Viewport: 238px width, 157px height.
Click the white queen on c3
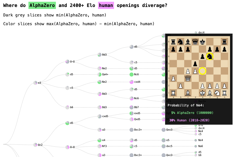(188, 78)
